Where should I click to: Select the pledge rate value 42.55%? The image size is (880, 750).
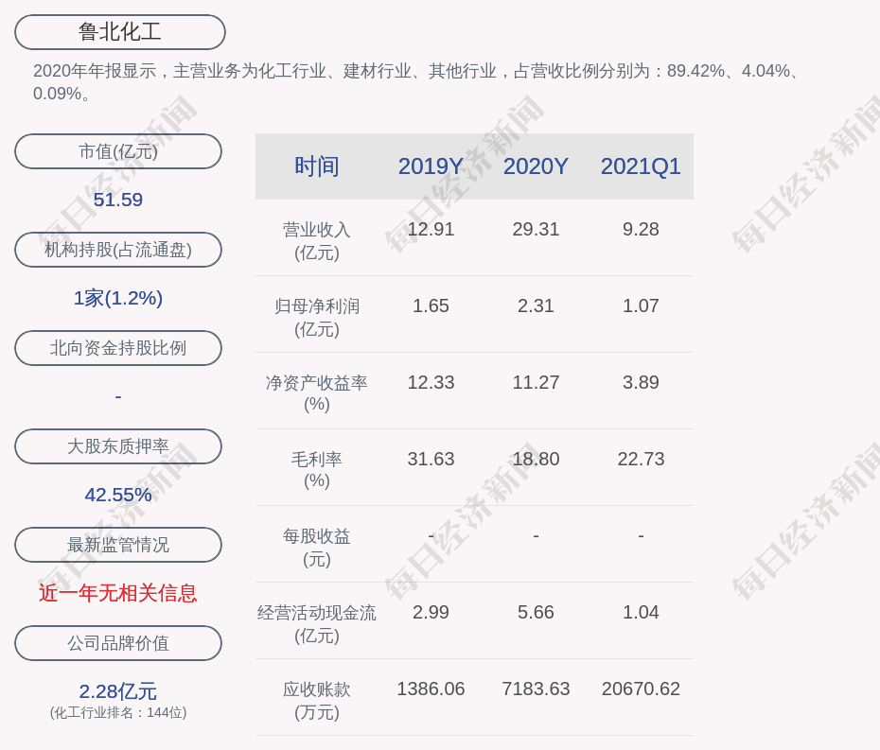tap(118, 495)
